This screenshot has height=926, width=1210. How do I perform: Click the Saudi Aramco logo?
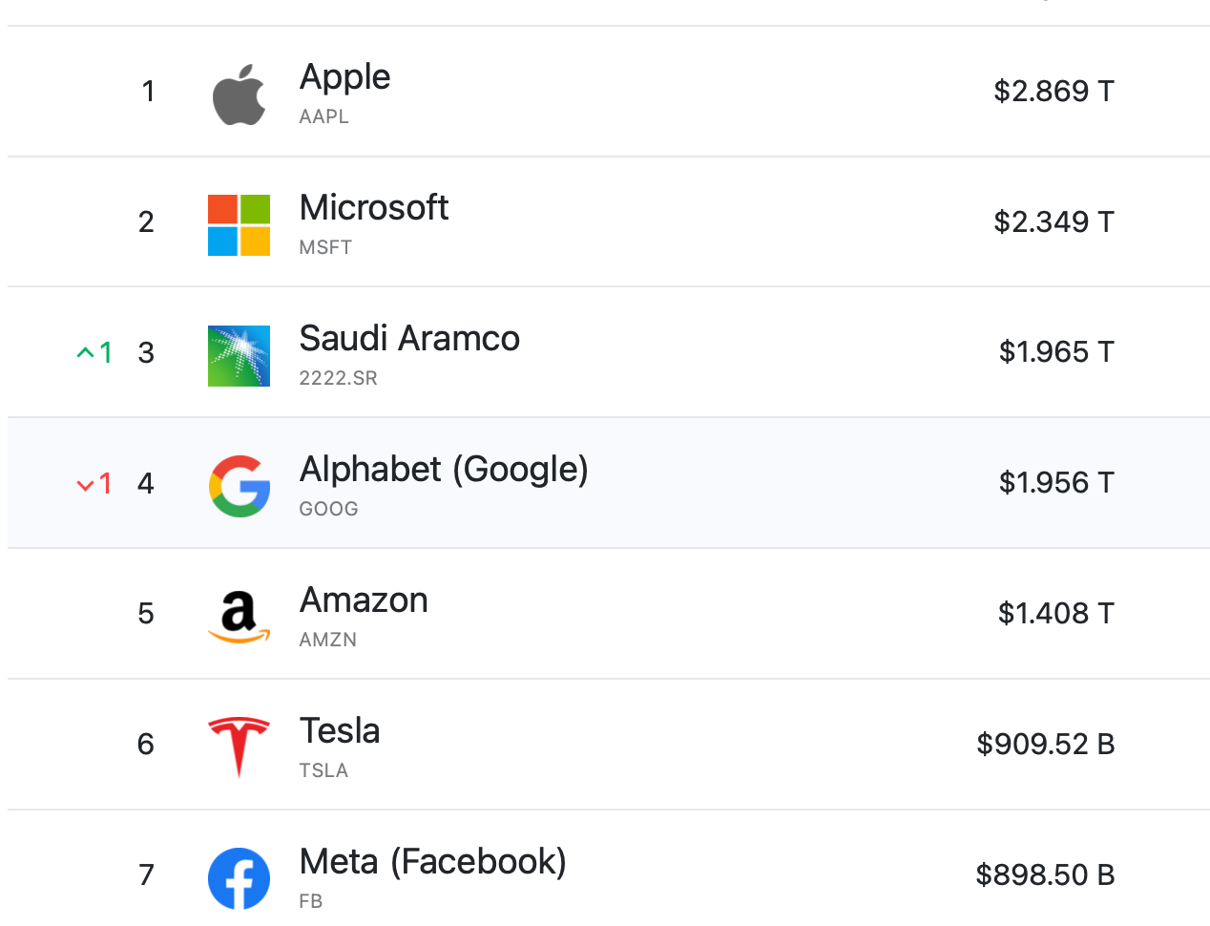[239, 356]
